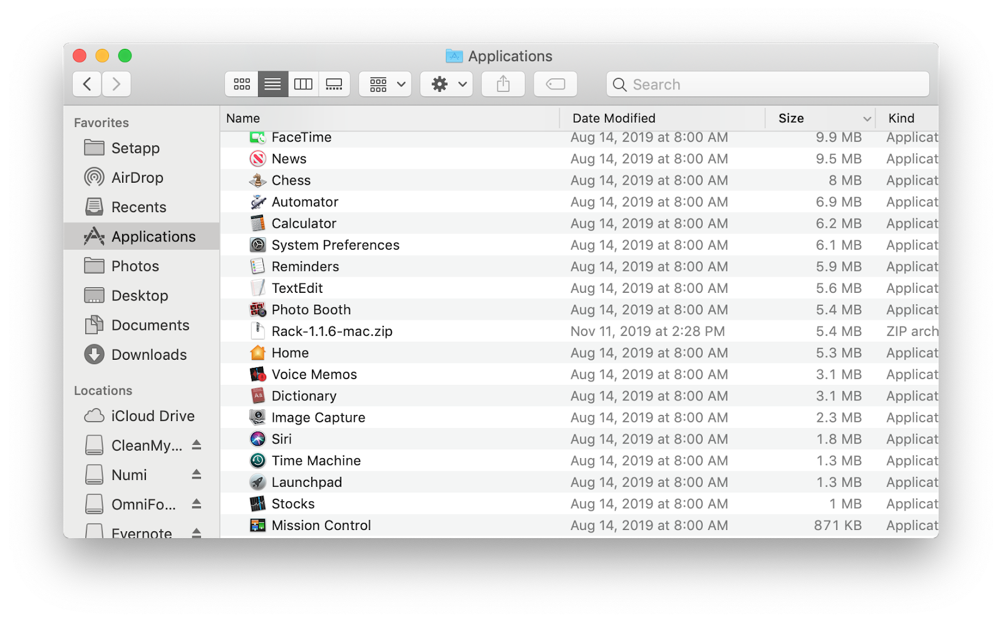Viewport: 1002px width, 622px height.
Task: Click the 2.3 MB size cell
Action: click(x=839, y=417)
